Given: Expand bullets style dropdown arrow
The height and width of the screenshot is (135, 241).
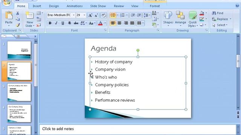Looking at the screenshot, I should coord(117,15).
